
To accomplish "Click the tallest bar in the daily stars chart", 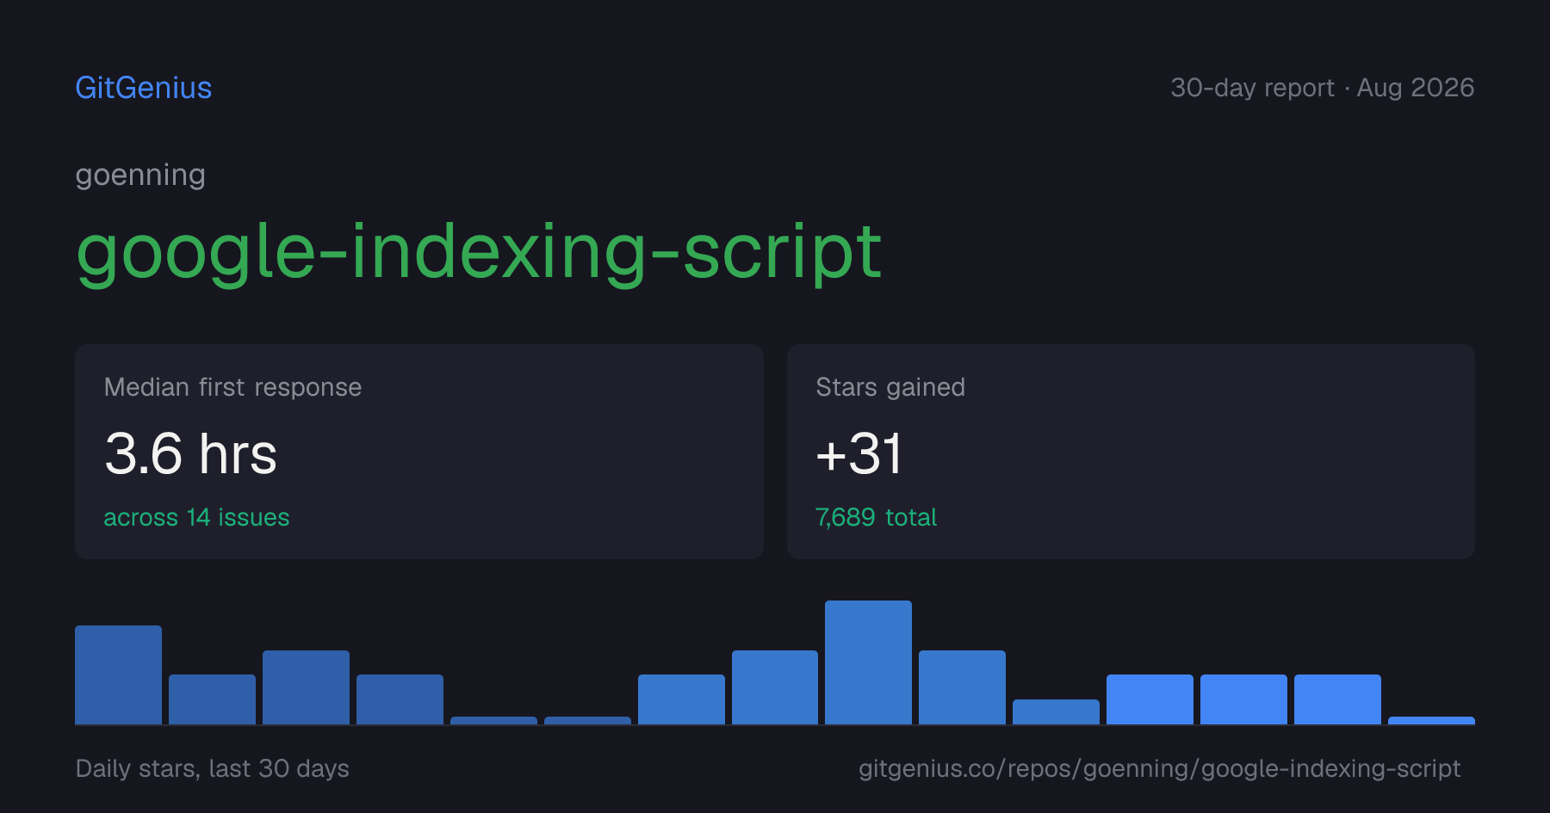I will tap(868, 662).
